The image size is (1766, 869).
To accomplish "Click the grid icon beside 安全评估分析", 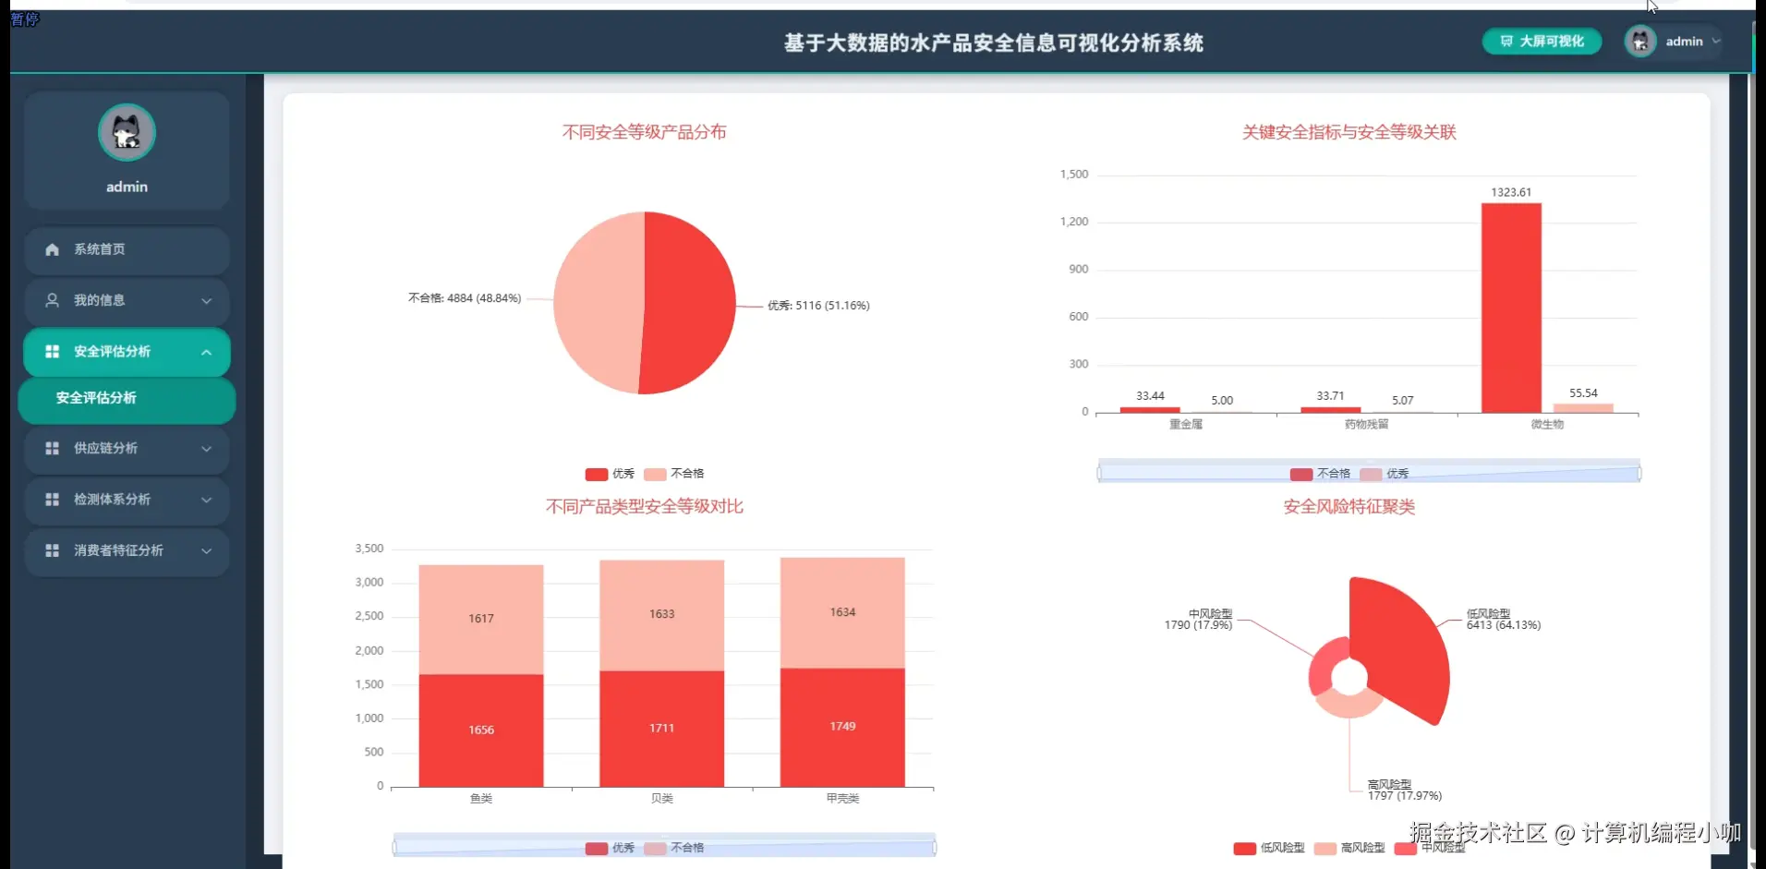I will (52, 351).
